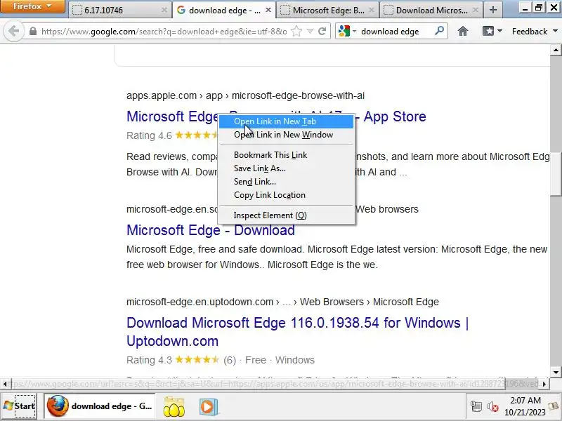Bookmark page with the star icon

(296, 32)
